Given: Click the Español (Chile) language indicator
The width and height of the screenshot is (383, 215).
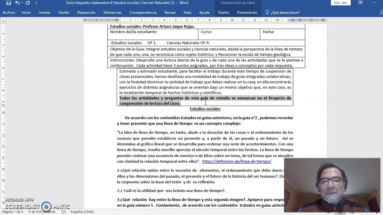Looking at the screenshot, I should tap(82, 212).
